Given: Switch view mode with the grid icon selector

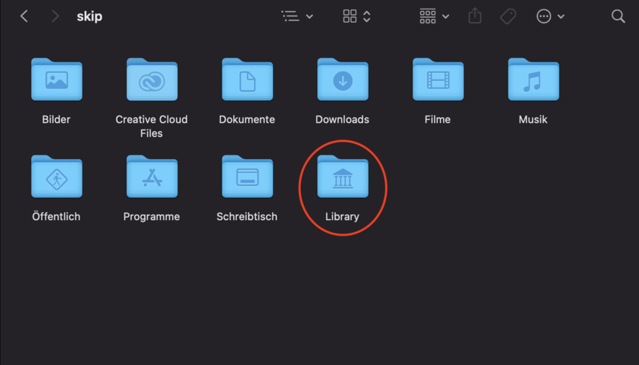Looking at the screenshot, I should click(356, 16).
